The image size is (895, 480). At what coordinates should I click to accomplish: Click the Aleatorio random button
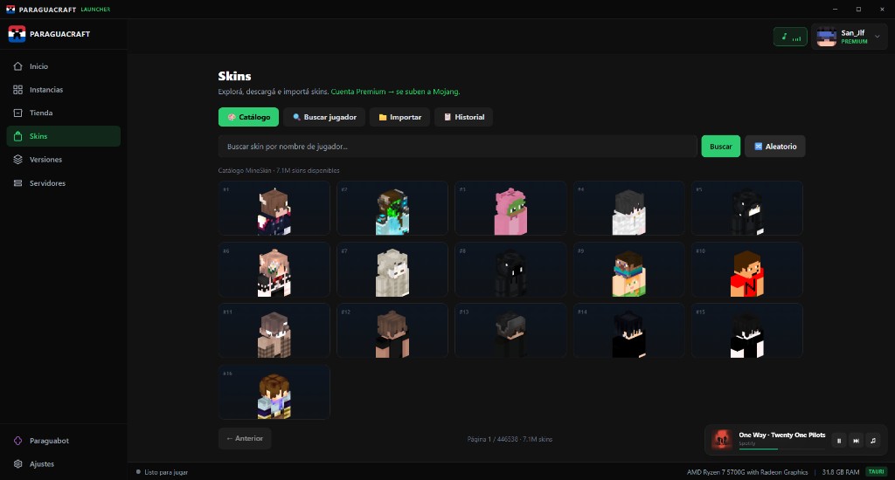click(774, 147)
